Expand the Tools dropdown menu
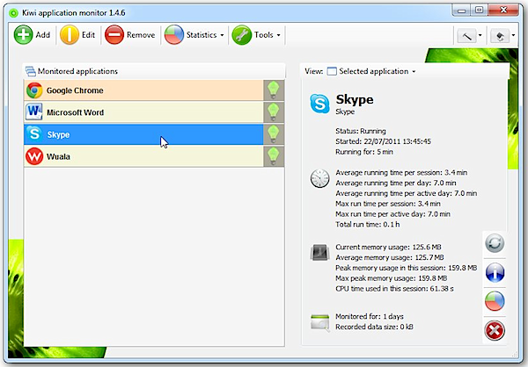 pyautogui.click(x=257, y=35)
